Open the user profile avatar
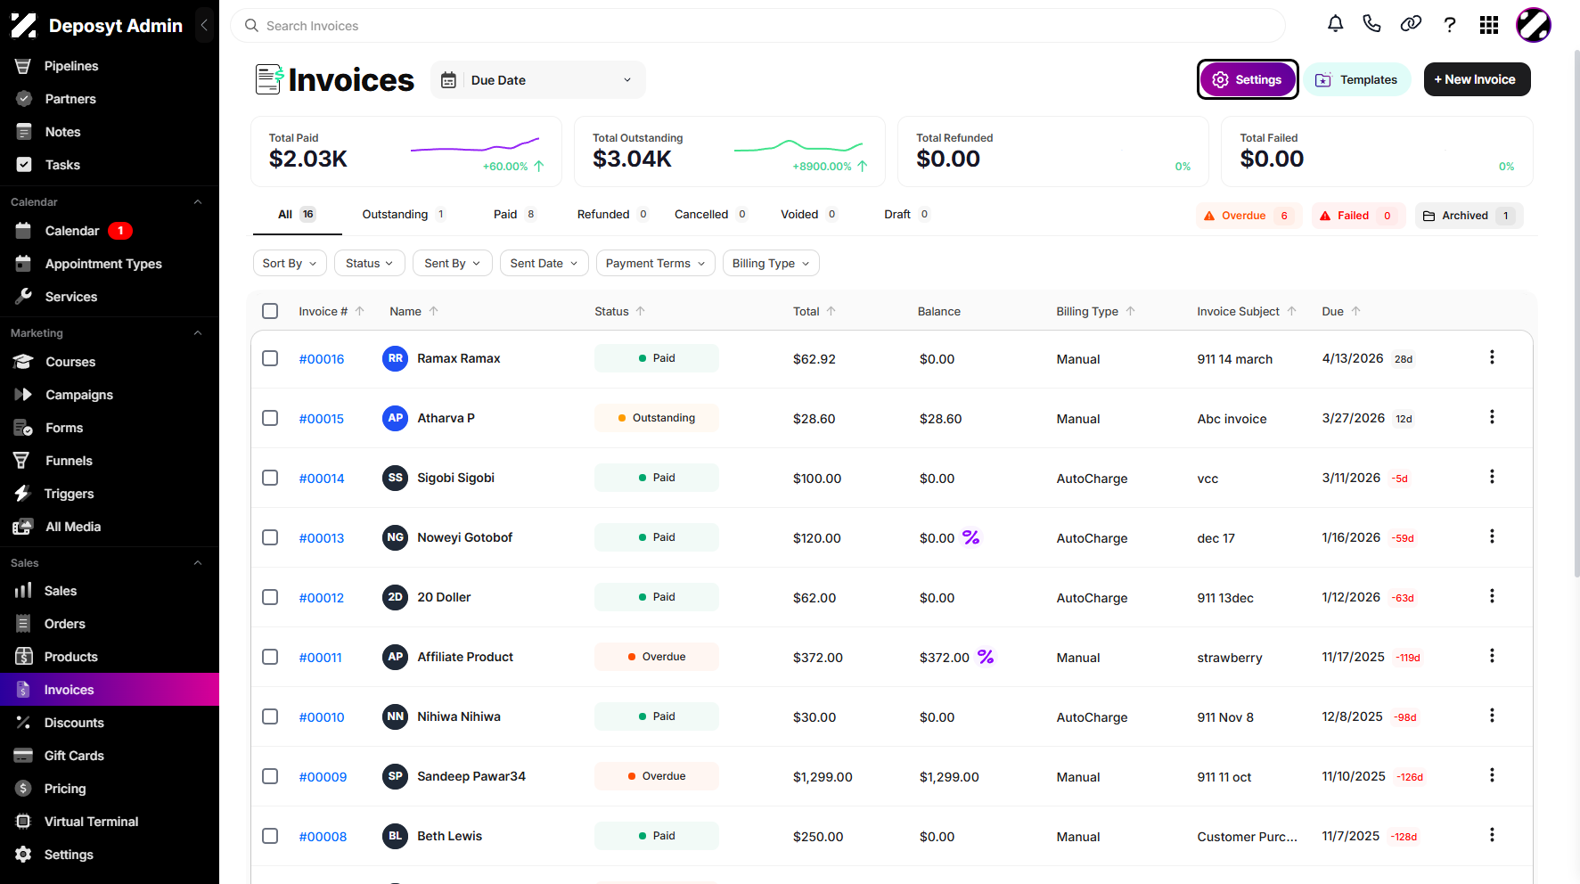 point(1534,25)
